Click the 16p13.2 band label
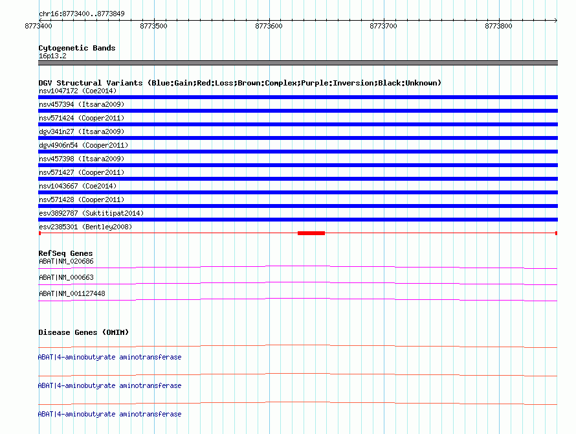Image resolution: width=576 pixels, height=434 pixels. click(52, 56)
